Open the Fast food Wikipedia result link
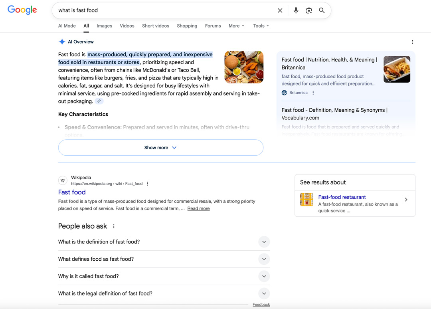This screenshot has width=431, height=309. (72, 192)
